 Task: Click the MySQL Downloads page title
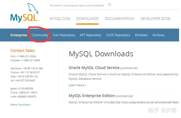101,54
